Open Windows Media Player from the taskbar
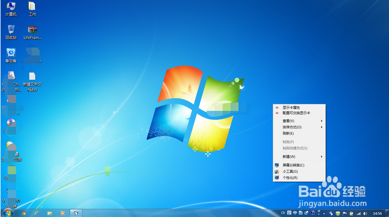The height and width of the screenshot is (217, 389). pos(63,213)
